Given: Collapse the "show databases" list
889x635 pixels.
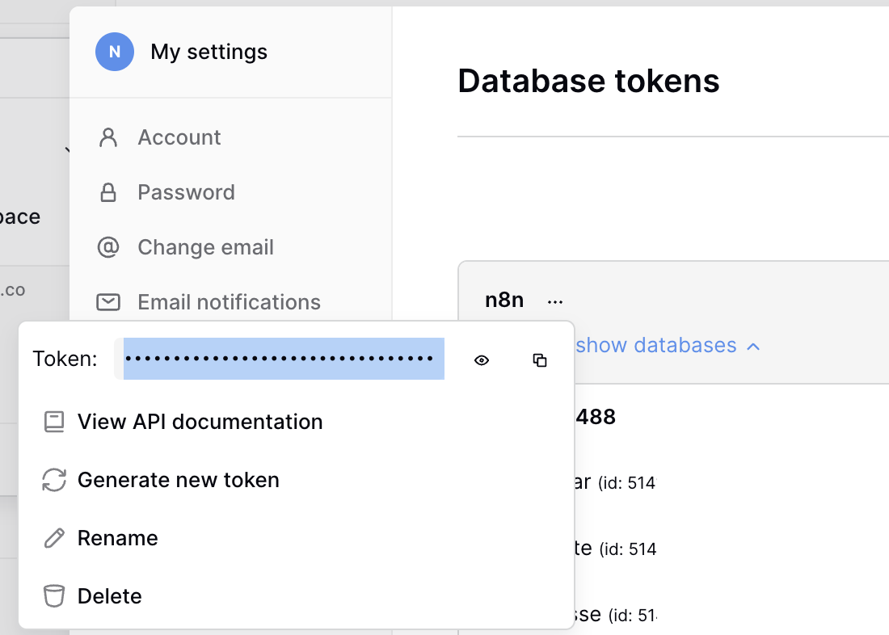Looking at the screenshot, I should click(655, 346).
